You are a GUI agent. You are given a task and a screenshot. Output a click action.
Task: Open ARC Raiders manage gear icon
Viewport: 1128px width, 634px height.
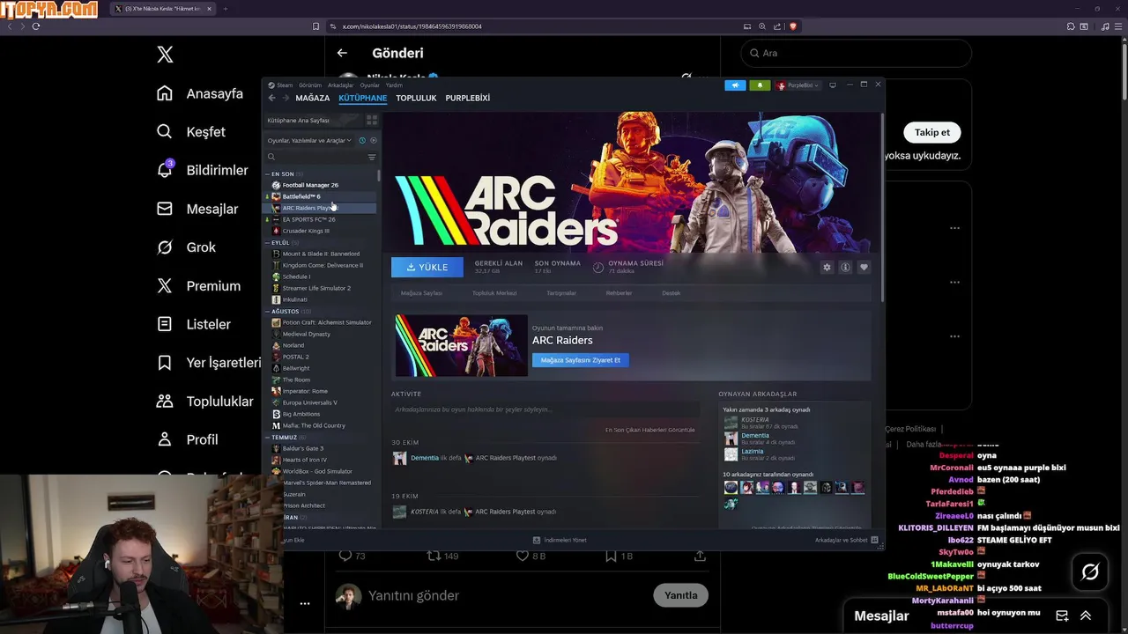click(x=827, y=267)
